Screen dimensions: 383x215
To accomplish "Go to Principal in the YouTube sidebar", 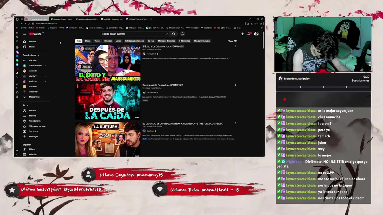I will coord(33,42).
